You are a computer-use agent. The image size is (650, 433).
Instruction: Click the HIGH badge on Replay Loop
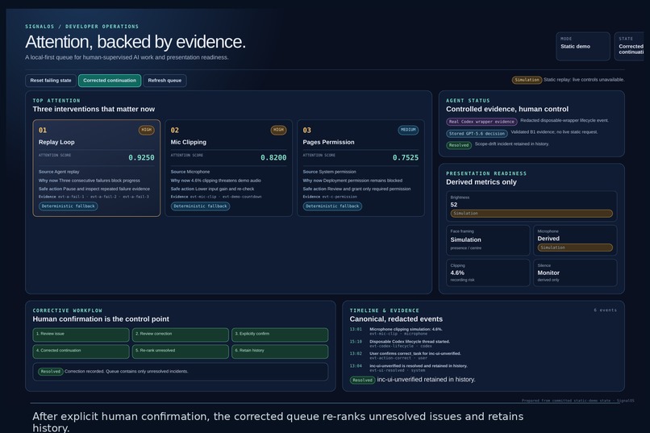[x=146, y=130]
